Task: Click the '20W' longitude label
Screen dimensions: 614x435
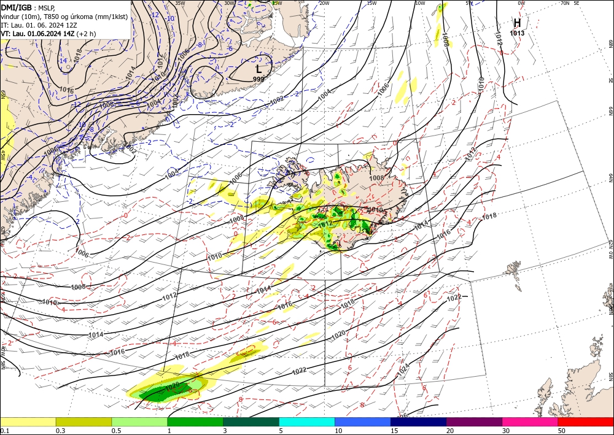Action: (324, 3)
